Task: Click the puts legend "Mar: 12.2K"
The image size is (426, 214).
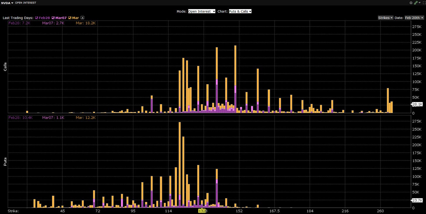Action: 85,118
